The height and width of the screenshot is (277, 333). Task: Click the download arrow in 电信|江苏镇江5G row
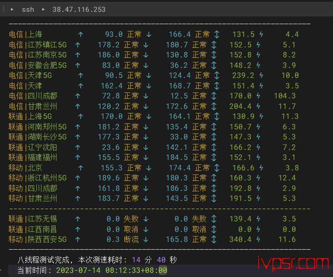[146, 45]
